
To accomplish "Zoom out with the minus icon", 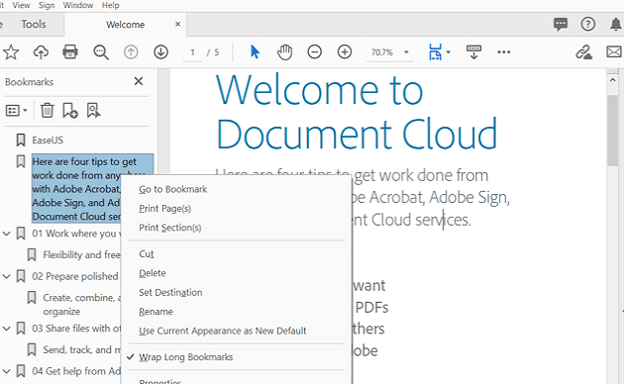I will click(x=314, y=52).
